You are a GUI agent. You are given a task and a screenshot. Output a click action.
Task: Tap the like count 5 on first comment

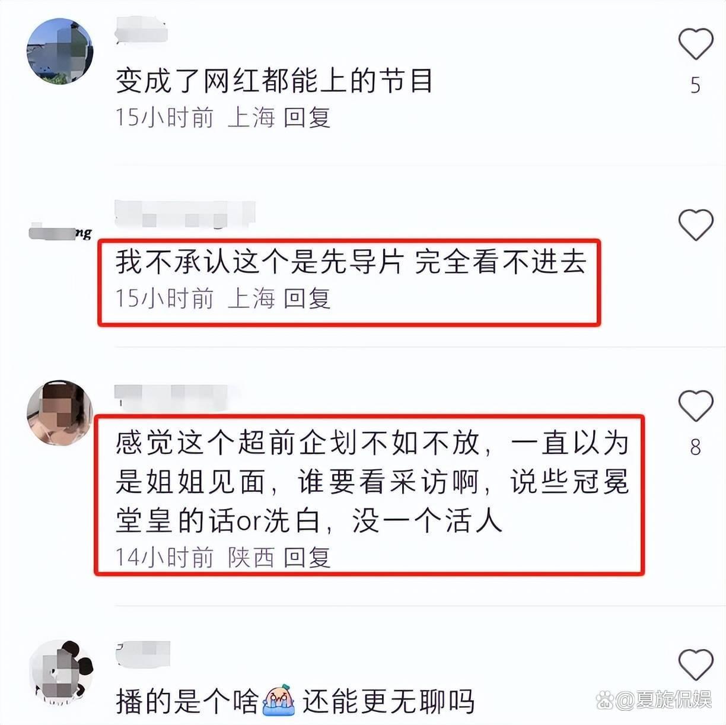pos(696,85)
